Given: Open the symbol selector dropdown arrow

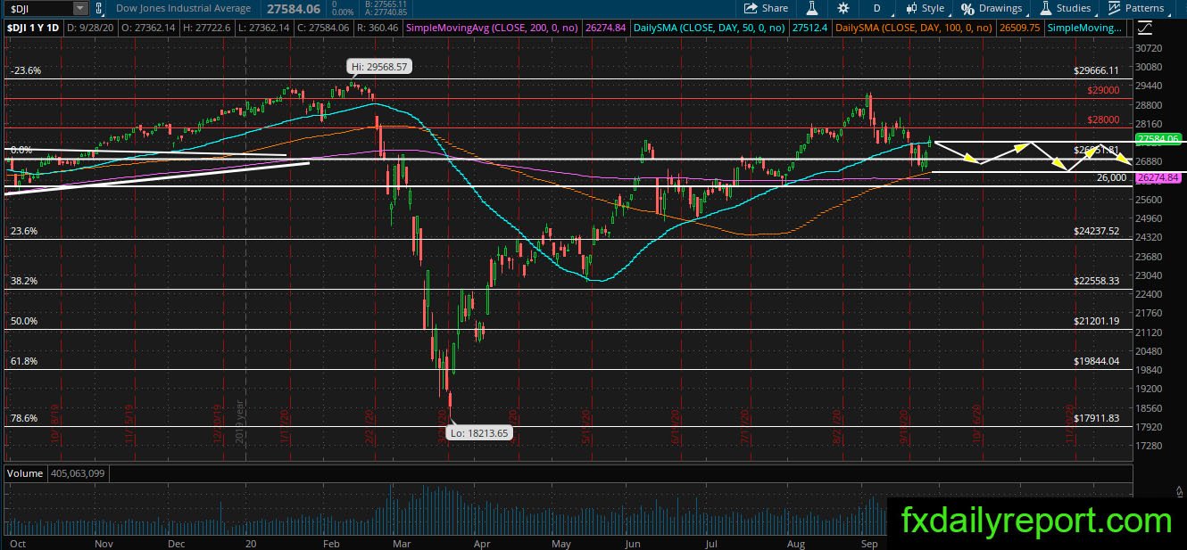Looking at the screenshot, I should [81, 8].
